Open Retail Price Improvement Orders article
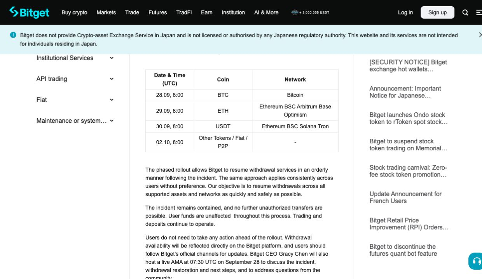Viewport: 482px width, 279px height. [409, 224]
